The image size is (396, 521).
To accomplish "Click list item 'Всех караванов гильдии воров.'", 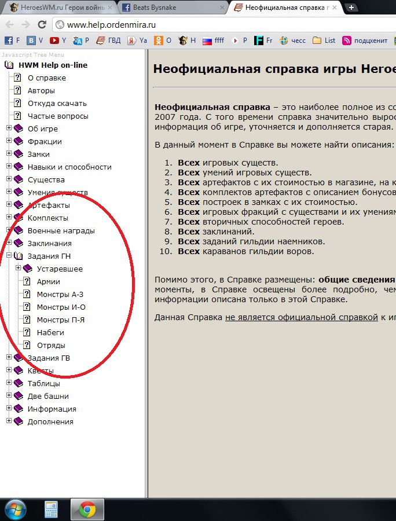I will click(246, 251).
